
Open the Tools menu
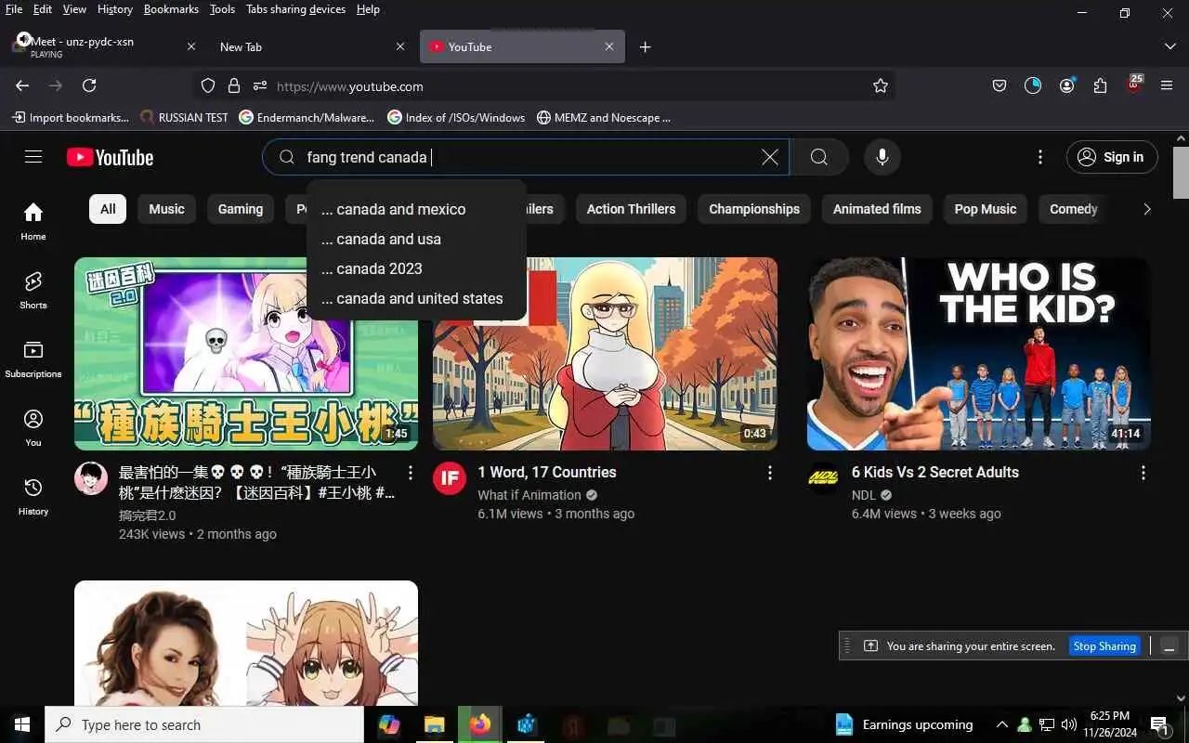tap(222, 9)
